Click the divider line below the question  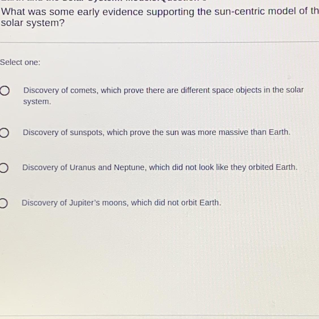160,42
